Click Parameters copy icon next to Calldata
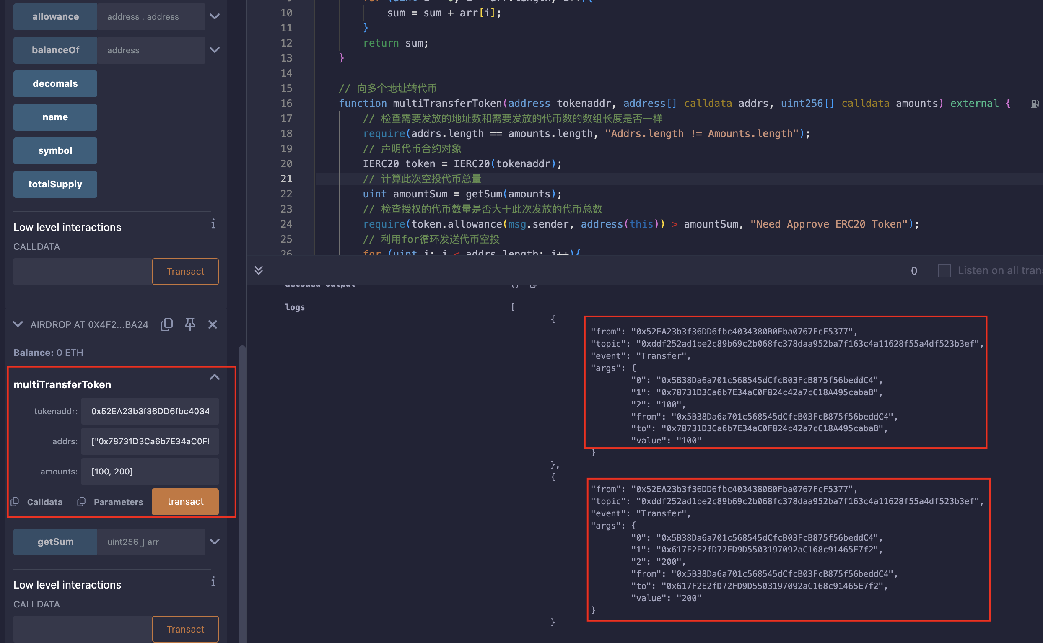This screenshot has width=1043, height=643. pyautogui.click(x=81, y=502)
